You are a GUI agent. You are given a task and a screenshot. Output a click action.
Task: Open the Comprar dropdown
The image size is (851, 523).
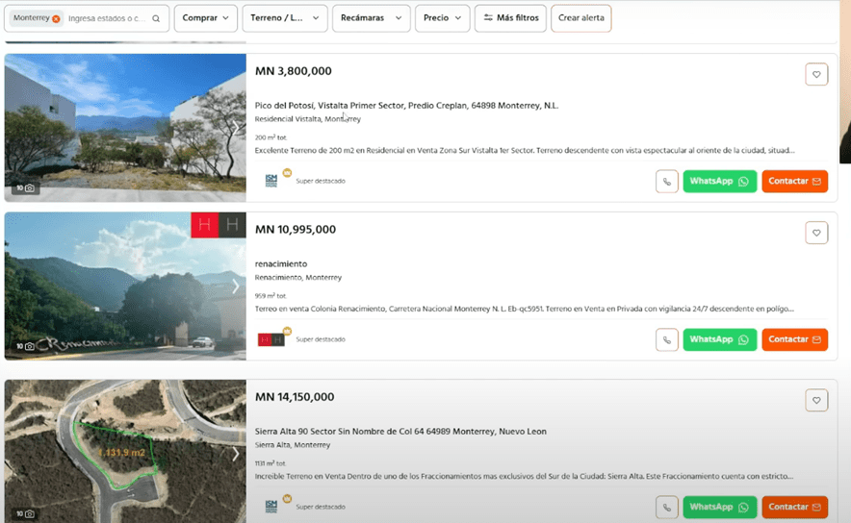coord(205,18)
